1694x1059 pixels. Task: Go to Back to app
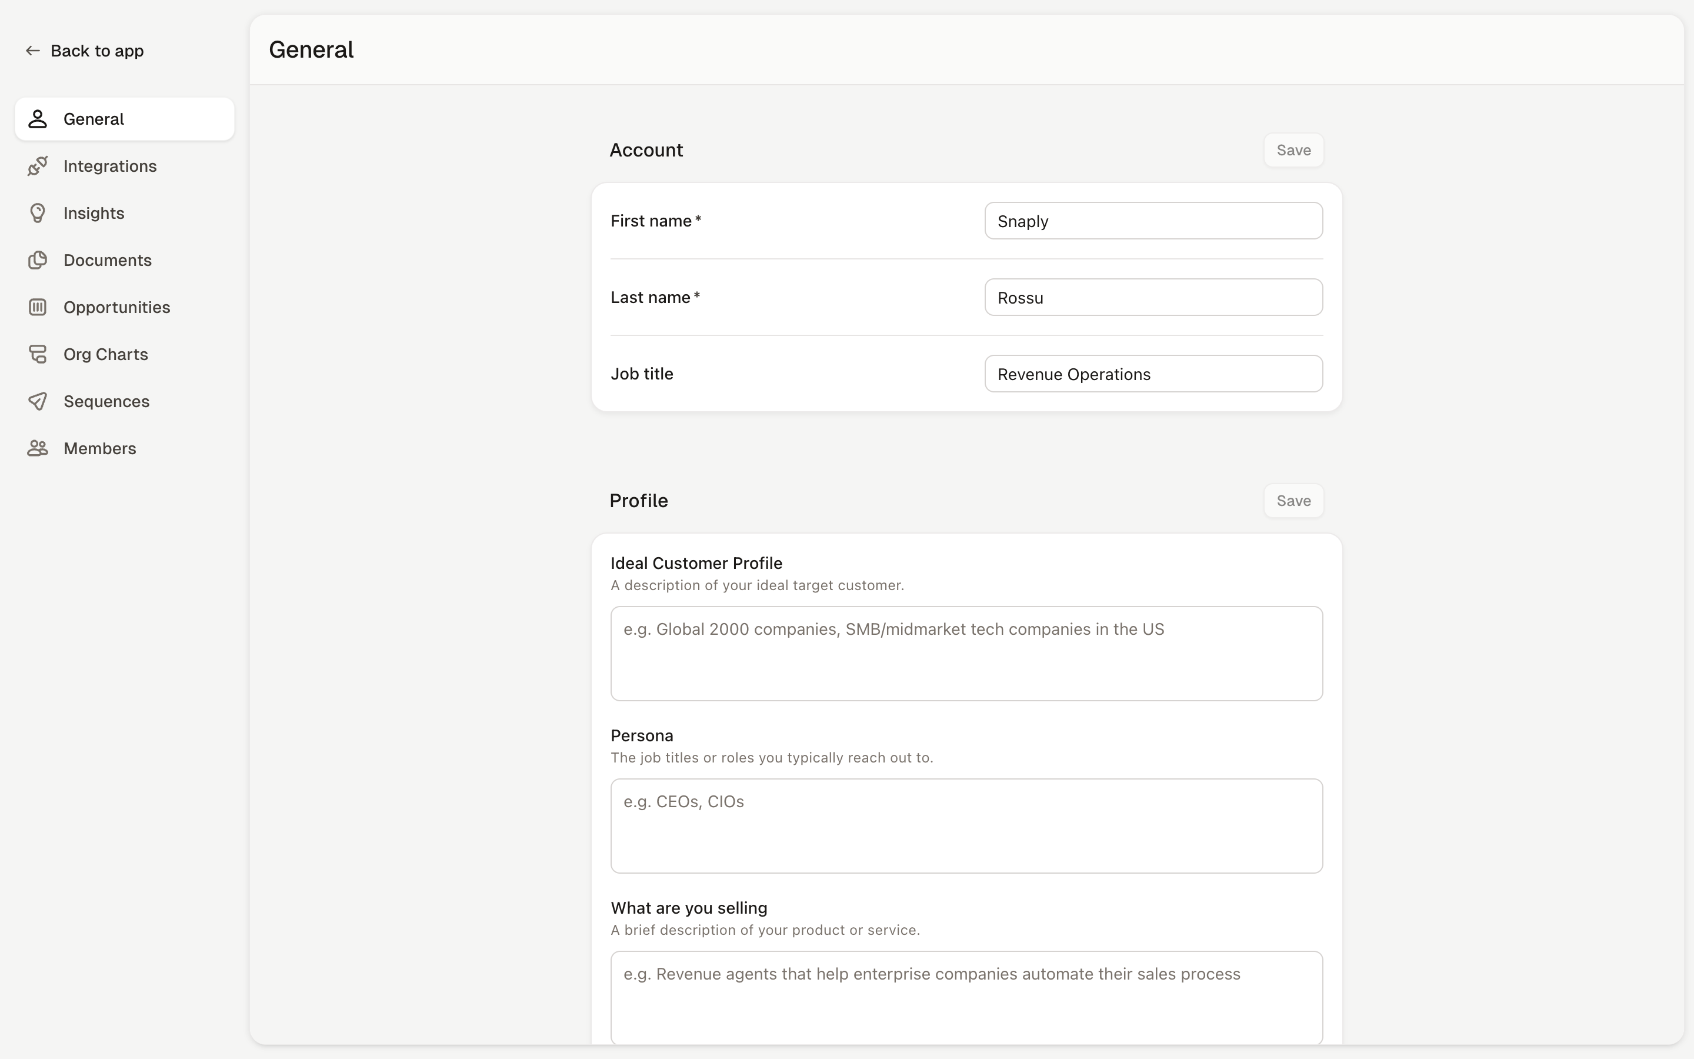pos(85,51)
